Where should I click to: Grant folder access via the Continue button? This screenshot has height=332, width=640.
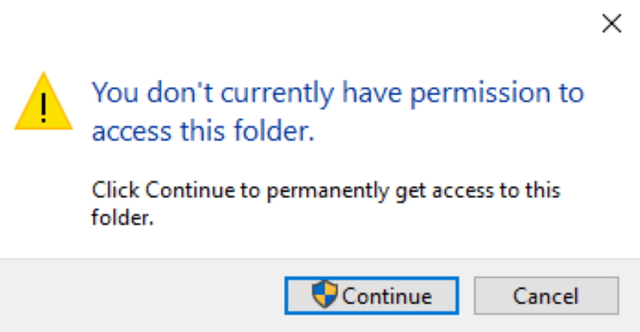[371, 296]
